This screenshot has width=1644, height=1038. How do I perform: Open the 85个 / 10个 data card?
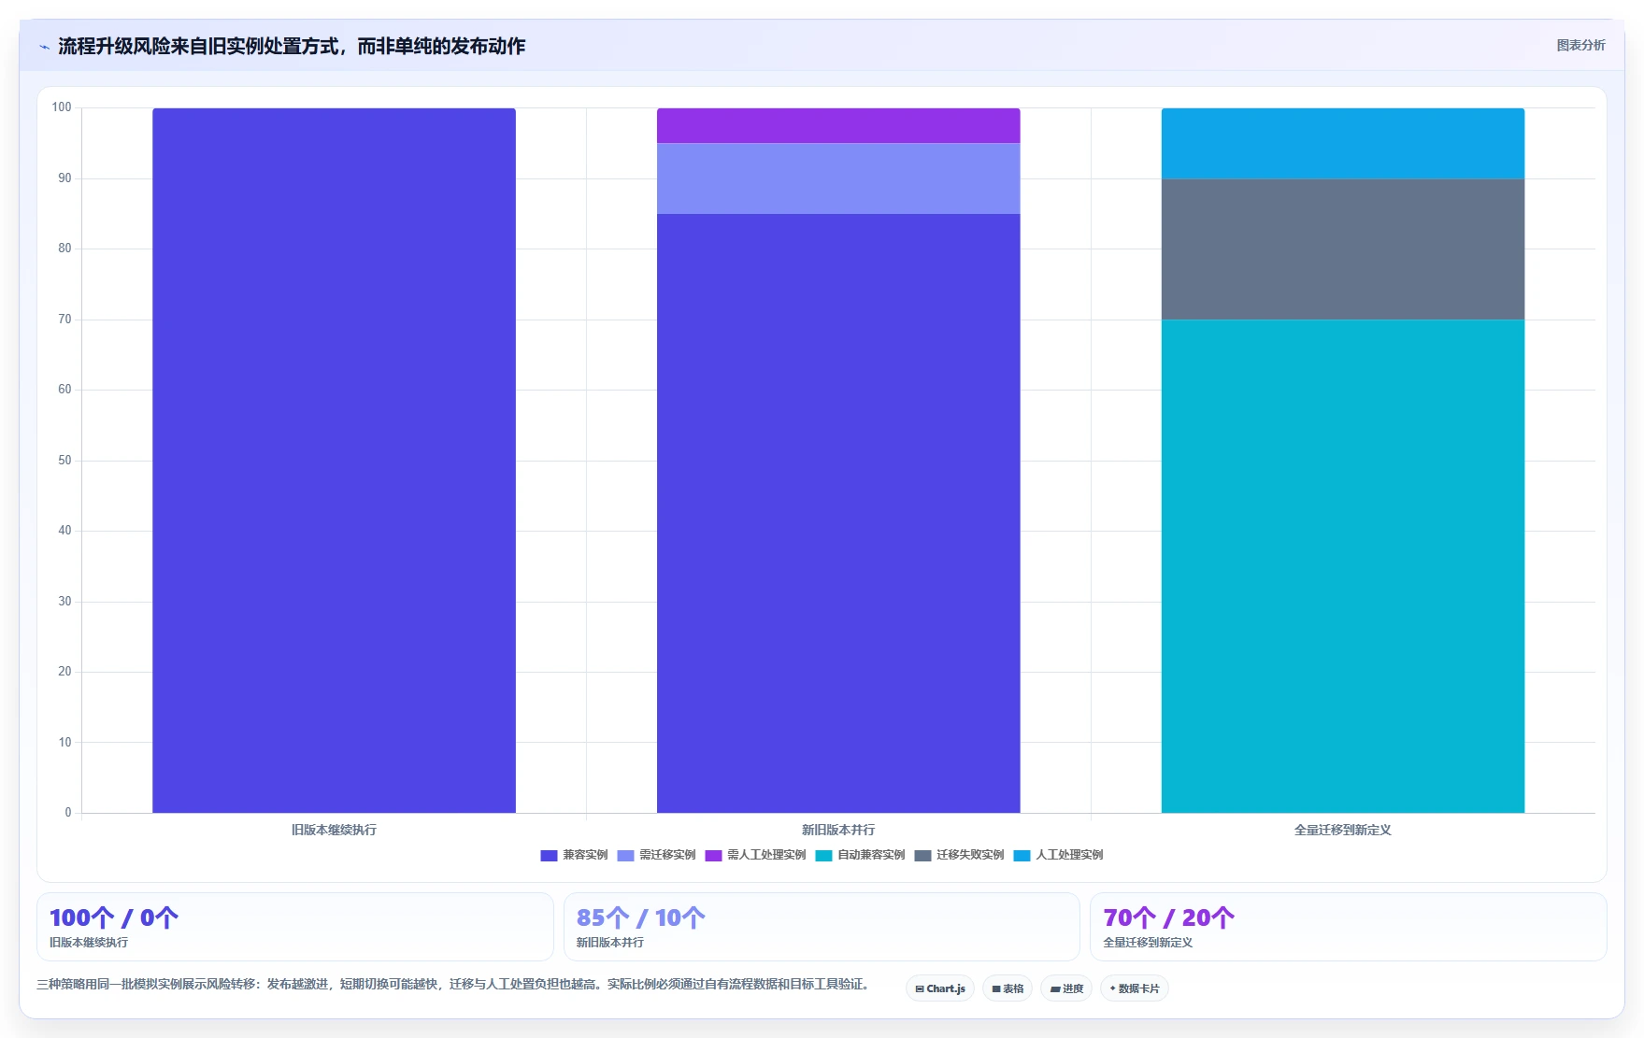point(822,927)
